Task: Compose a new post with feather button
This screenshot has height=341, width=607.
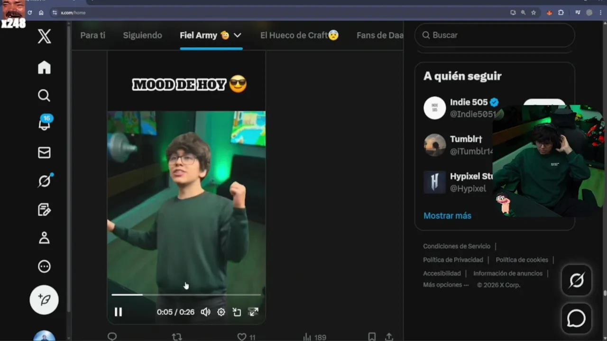Action: coord(44,300)
